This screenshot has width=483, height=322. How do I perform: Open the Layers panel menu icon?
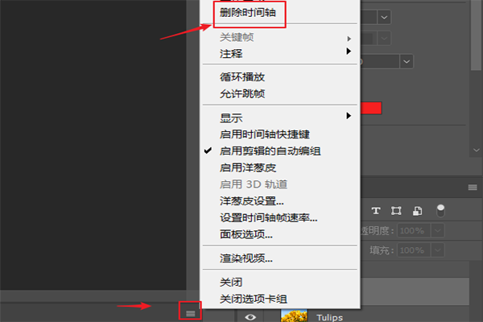473,188
